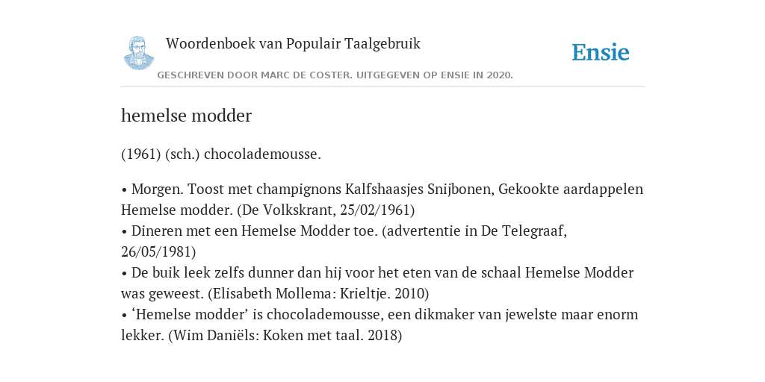Click the '(1961) (sch.)' abbreviation label
The height and width of the screenshot is (382, 765).
pos(161,154)
